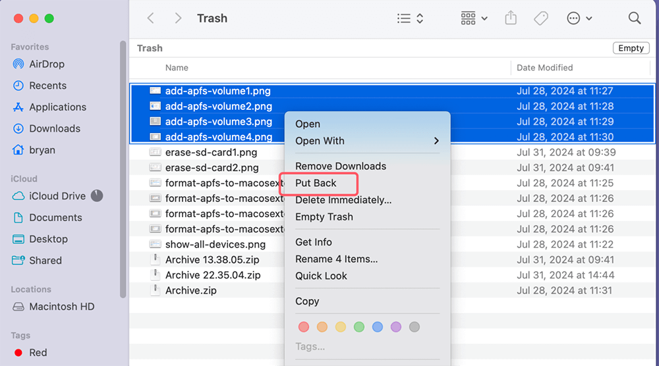Go forward with the right chevron
Viewport: 659px width, 366px height.
[x=178, y=18]
